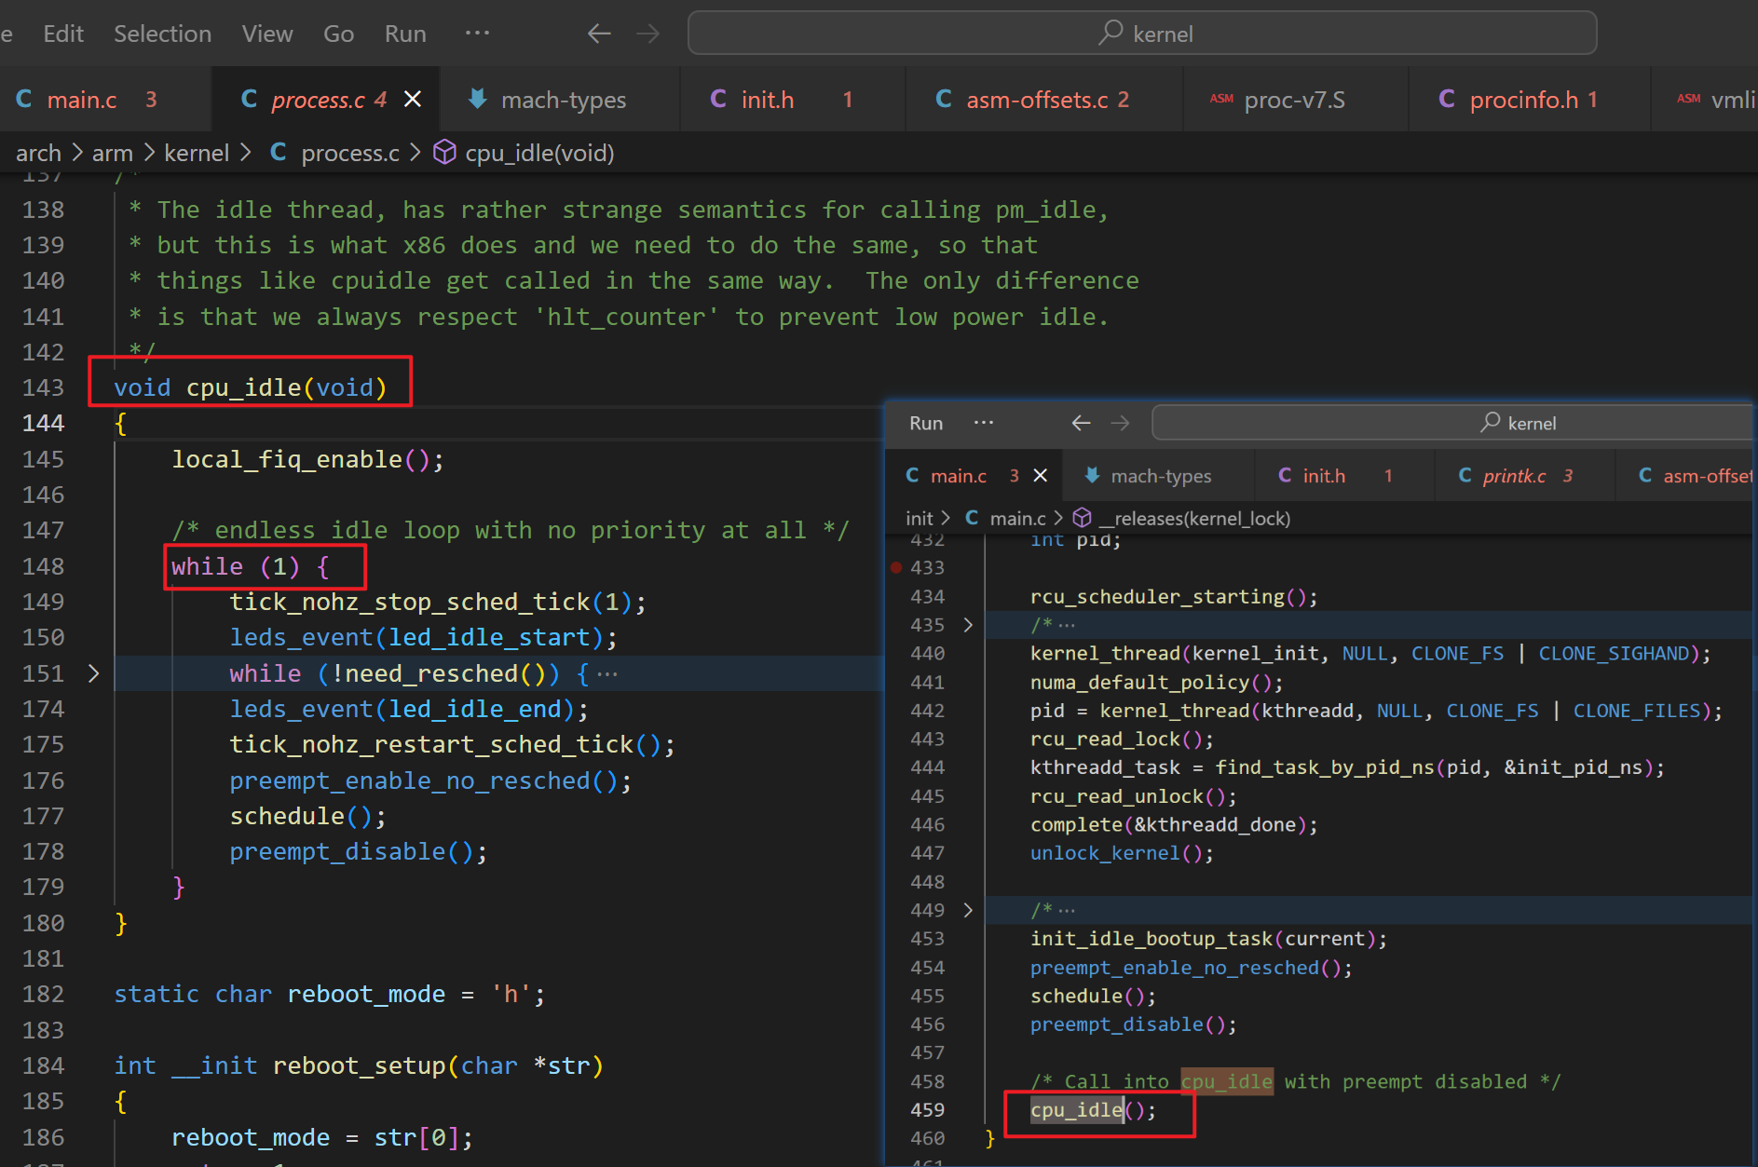Click the local_fiq_enable() call on line 145
1758x1167 pixels.
coord(307,459)
